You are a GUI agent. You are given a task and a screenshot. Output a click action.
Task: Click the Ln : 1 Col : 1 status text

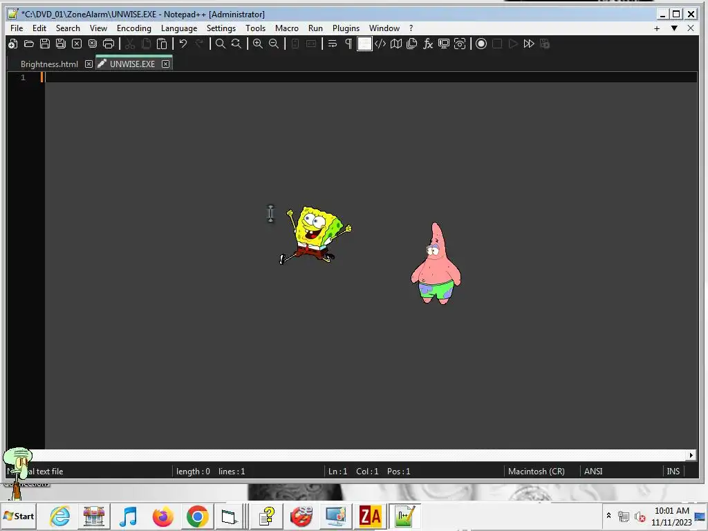pos(353,472)
